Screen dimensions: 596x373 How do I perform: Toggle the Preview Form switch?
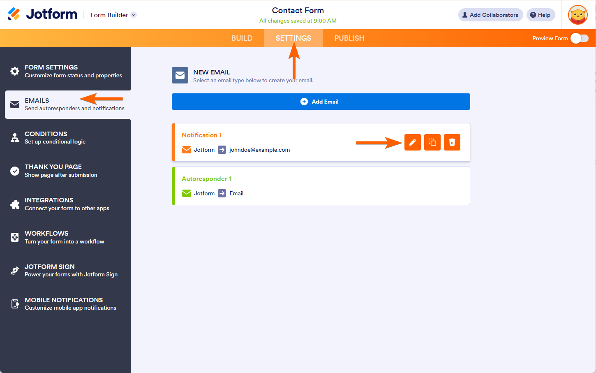(x=580, y=38)
